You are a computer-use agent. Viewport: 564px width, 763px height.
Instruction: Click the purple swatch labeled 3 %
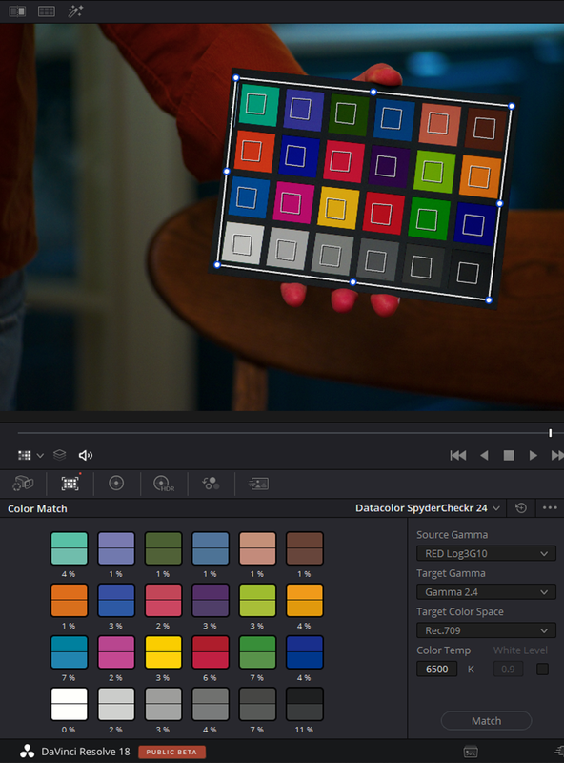coord(211,601)
